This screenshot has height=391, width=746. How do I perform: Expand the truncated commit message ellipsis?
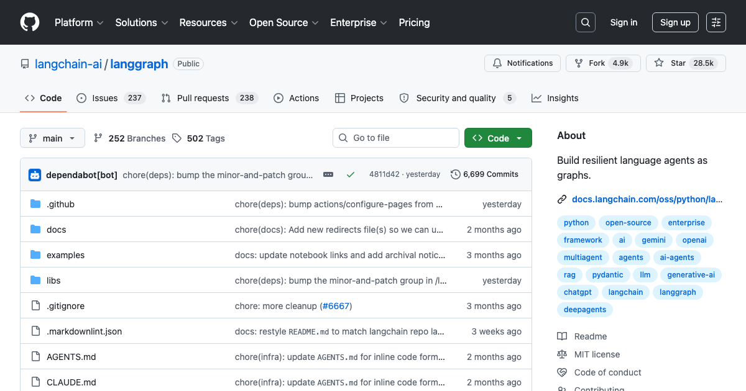328,174
